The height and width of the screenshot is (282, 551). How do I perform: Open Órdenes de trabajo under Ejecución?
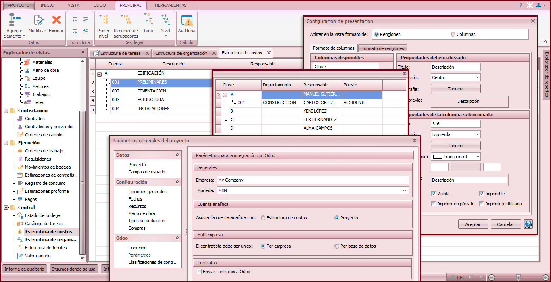point(44,151)
